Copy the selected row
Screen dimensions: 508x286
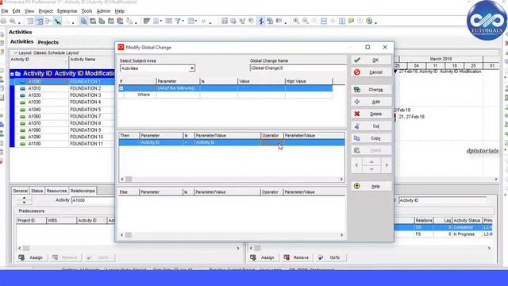point(371,138)
